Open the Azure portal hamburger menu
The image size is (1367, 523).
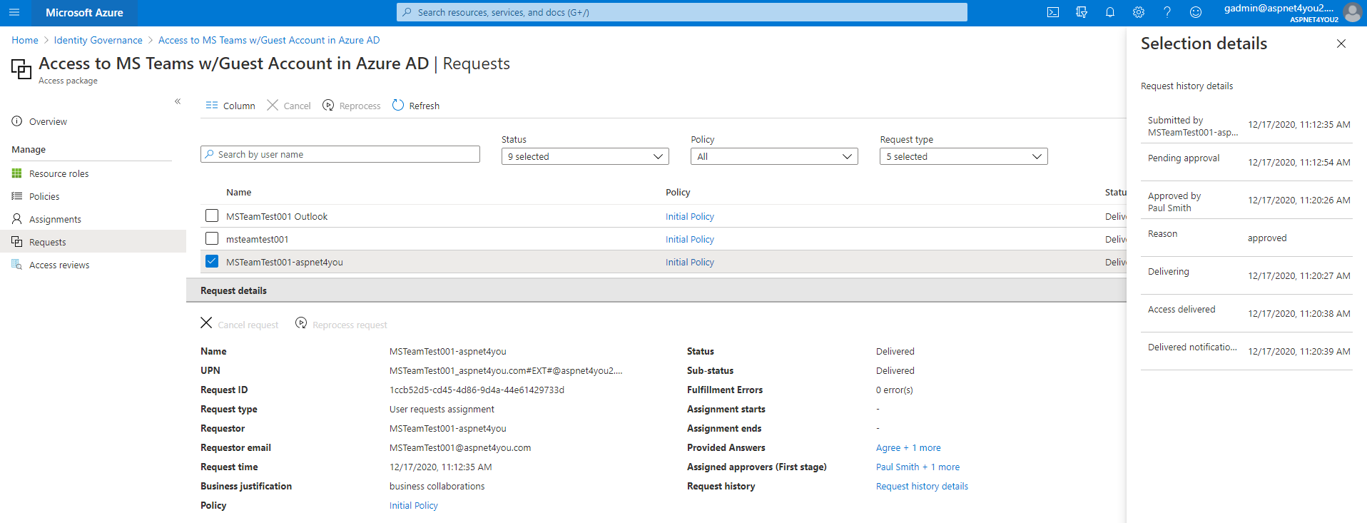click(x=14, y=12)
